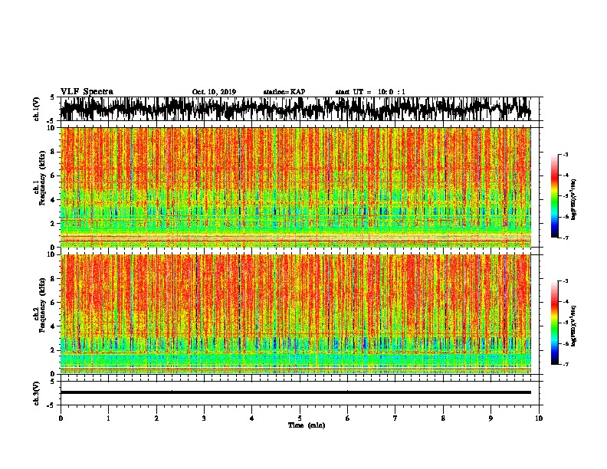This screenshot has height=469, width=607.
Task: Click the "VLF Spectra" title text
Action: 87,92
